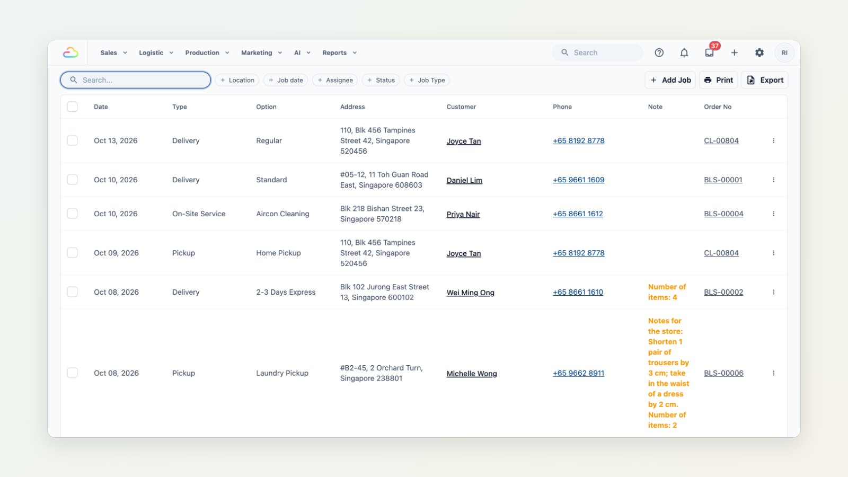Open order BLS-00004 link
Viewport: 848px width, 477px height.
coord(723,214)
